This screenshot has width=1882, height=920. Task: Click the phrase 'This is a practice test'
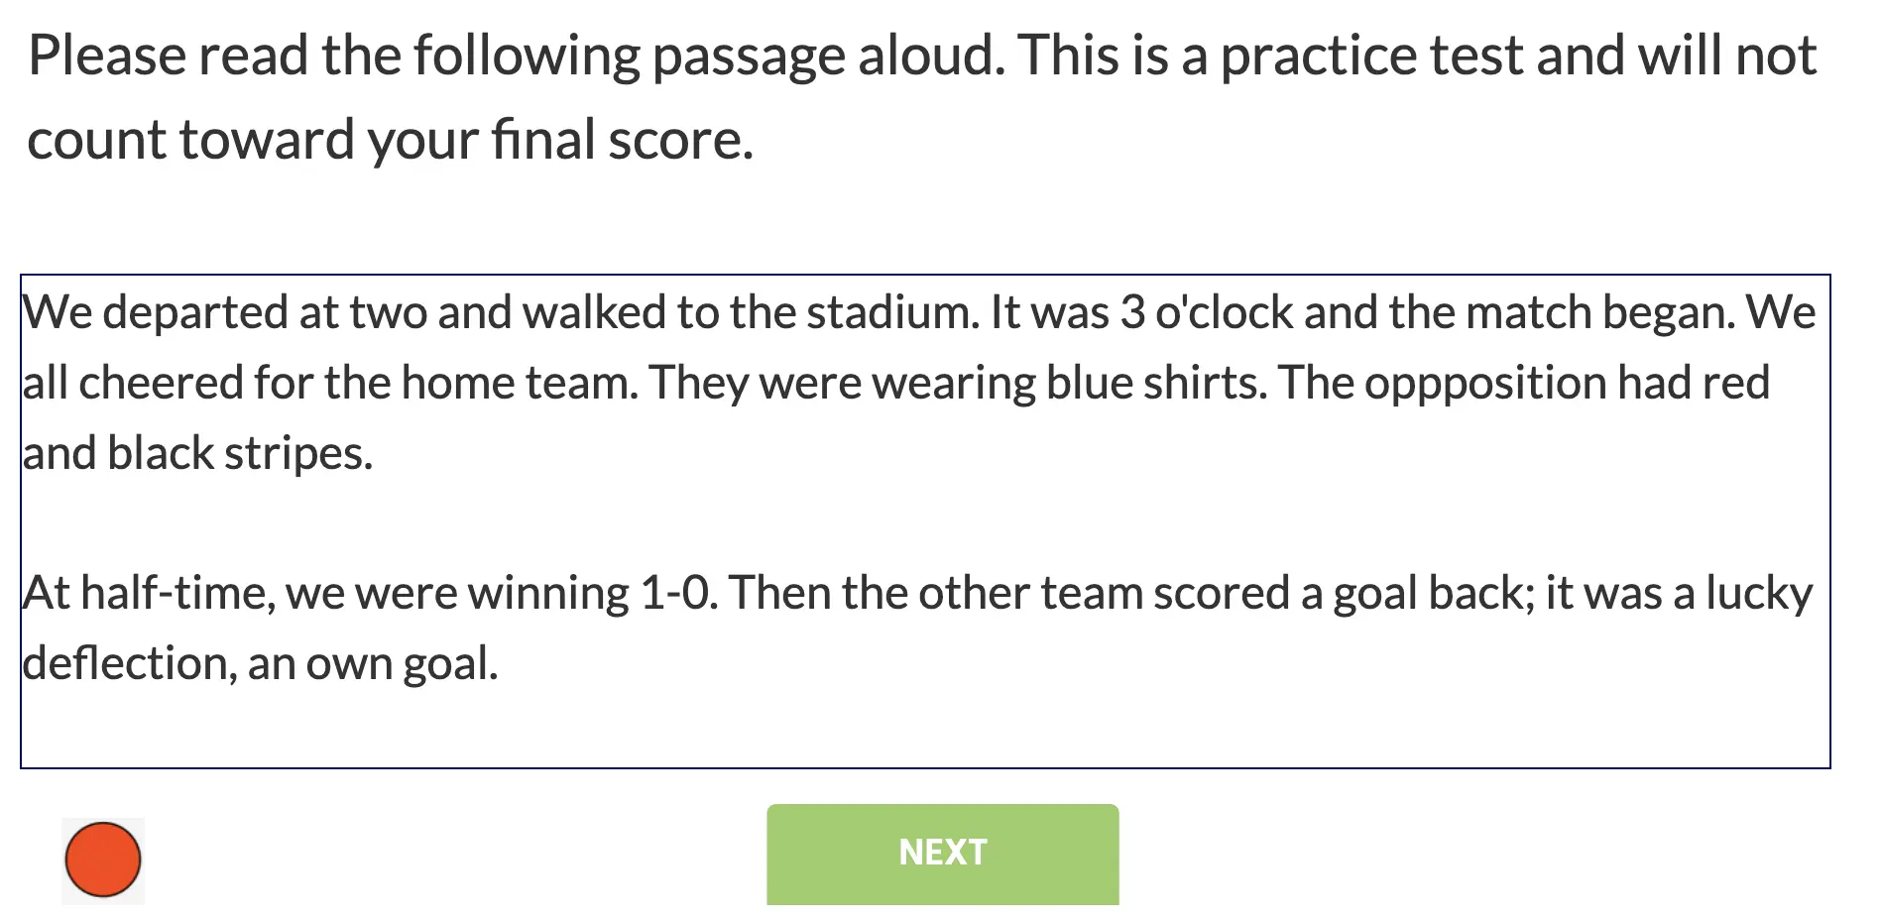(1271, 56)
